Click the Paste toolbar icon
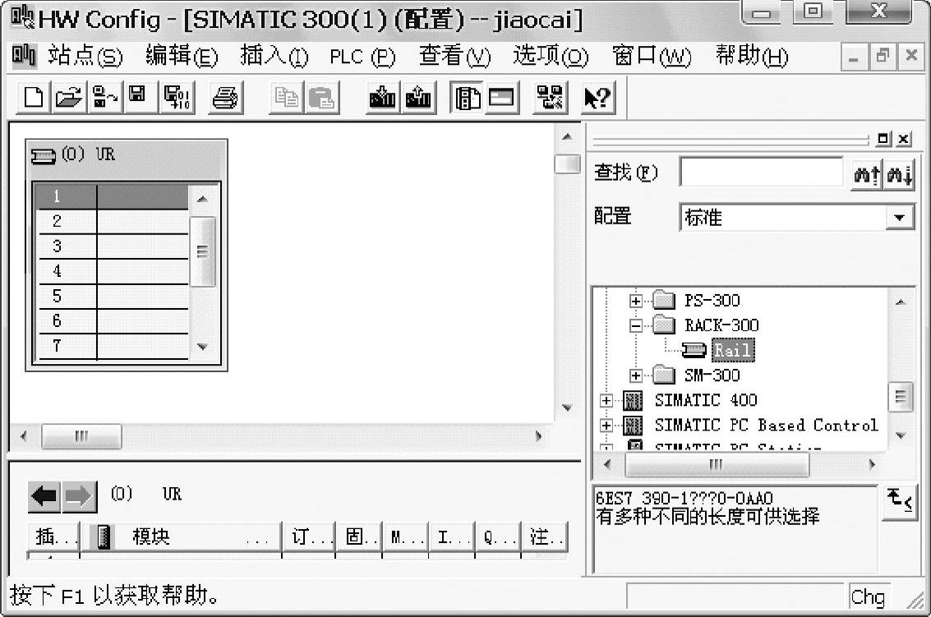Screen dimensions: 931x617 tap(321, 98)
